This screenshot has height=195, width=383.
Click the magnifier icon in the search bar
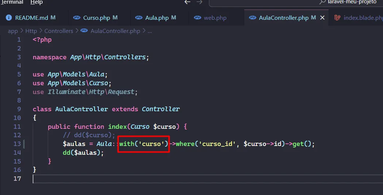(x=323, y=2)
